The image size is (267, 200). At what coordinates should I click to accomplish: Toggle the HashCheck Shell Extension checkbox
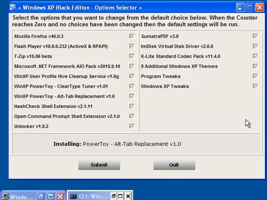click(x=132, y=106)
